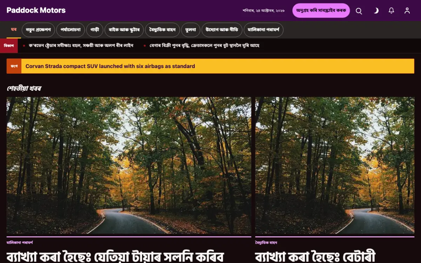Open the বাইক আৰু স্কুটাৰ tab
This screenshot has width=421, height=263.
click(x=124, y=30)
